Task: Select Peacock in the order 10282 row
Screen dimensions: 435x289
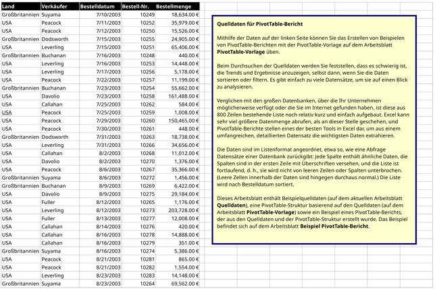Action: 60,267
